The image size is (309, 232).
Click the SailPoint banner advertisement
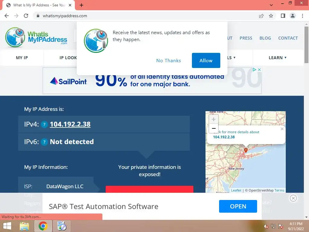(152, 80)
